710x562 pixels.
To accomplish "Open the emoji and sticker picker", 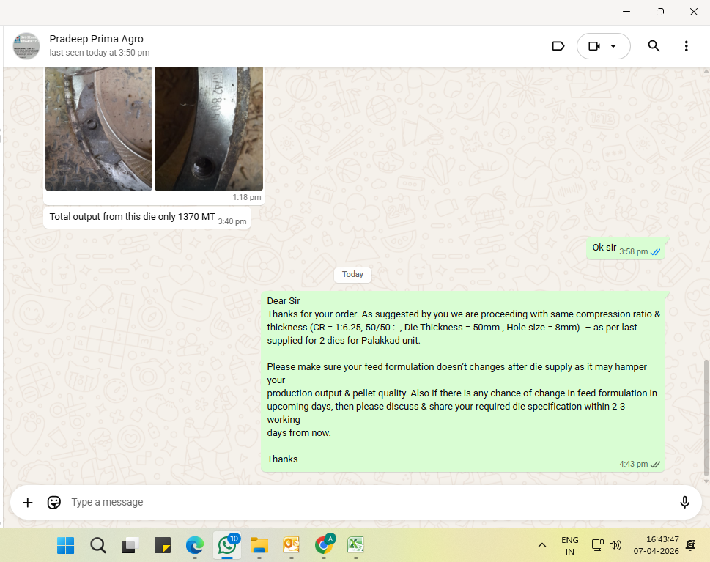I will pos(53,502).
